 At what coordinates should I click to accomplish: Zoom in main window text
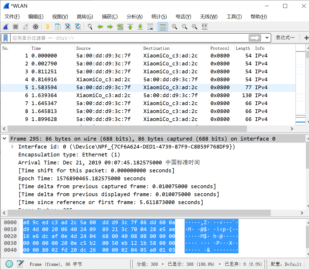click(x=174, y=27)
